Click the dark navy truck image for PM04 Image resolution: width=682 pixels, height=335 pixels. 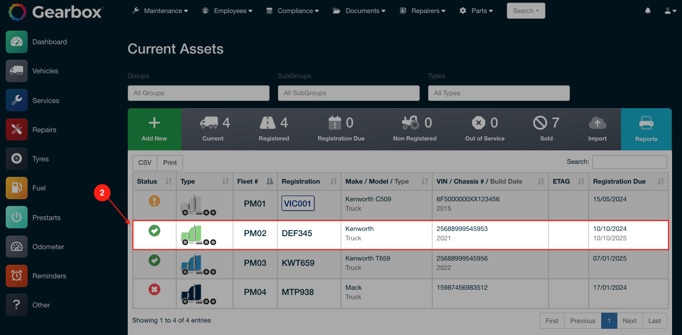click(x=198, y=294)
